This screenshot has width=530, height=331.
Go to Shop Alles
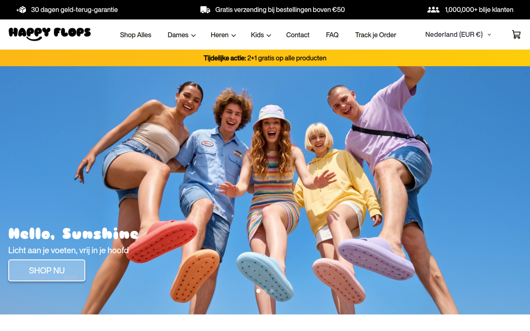click(x=136, y=35)
